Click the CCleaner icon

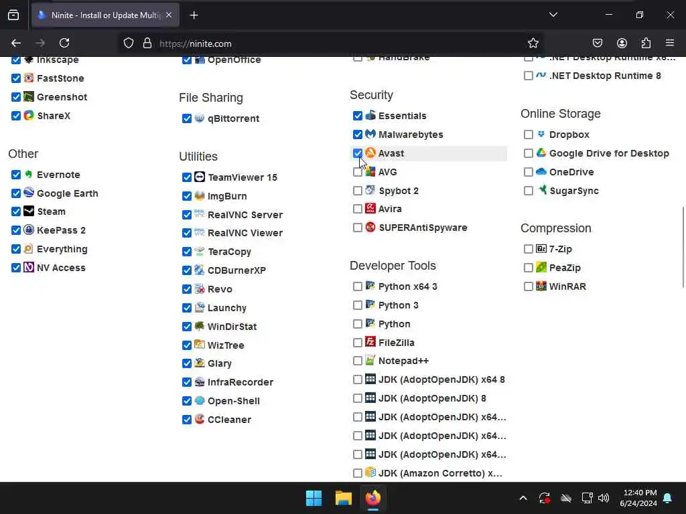pyautogui.click(x=200, y=419)
